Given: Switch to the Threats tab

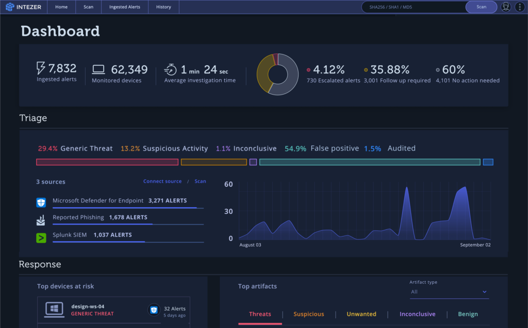Looking at the screenshot, I should [x=260, y=314].
